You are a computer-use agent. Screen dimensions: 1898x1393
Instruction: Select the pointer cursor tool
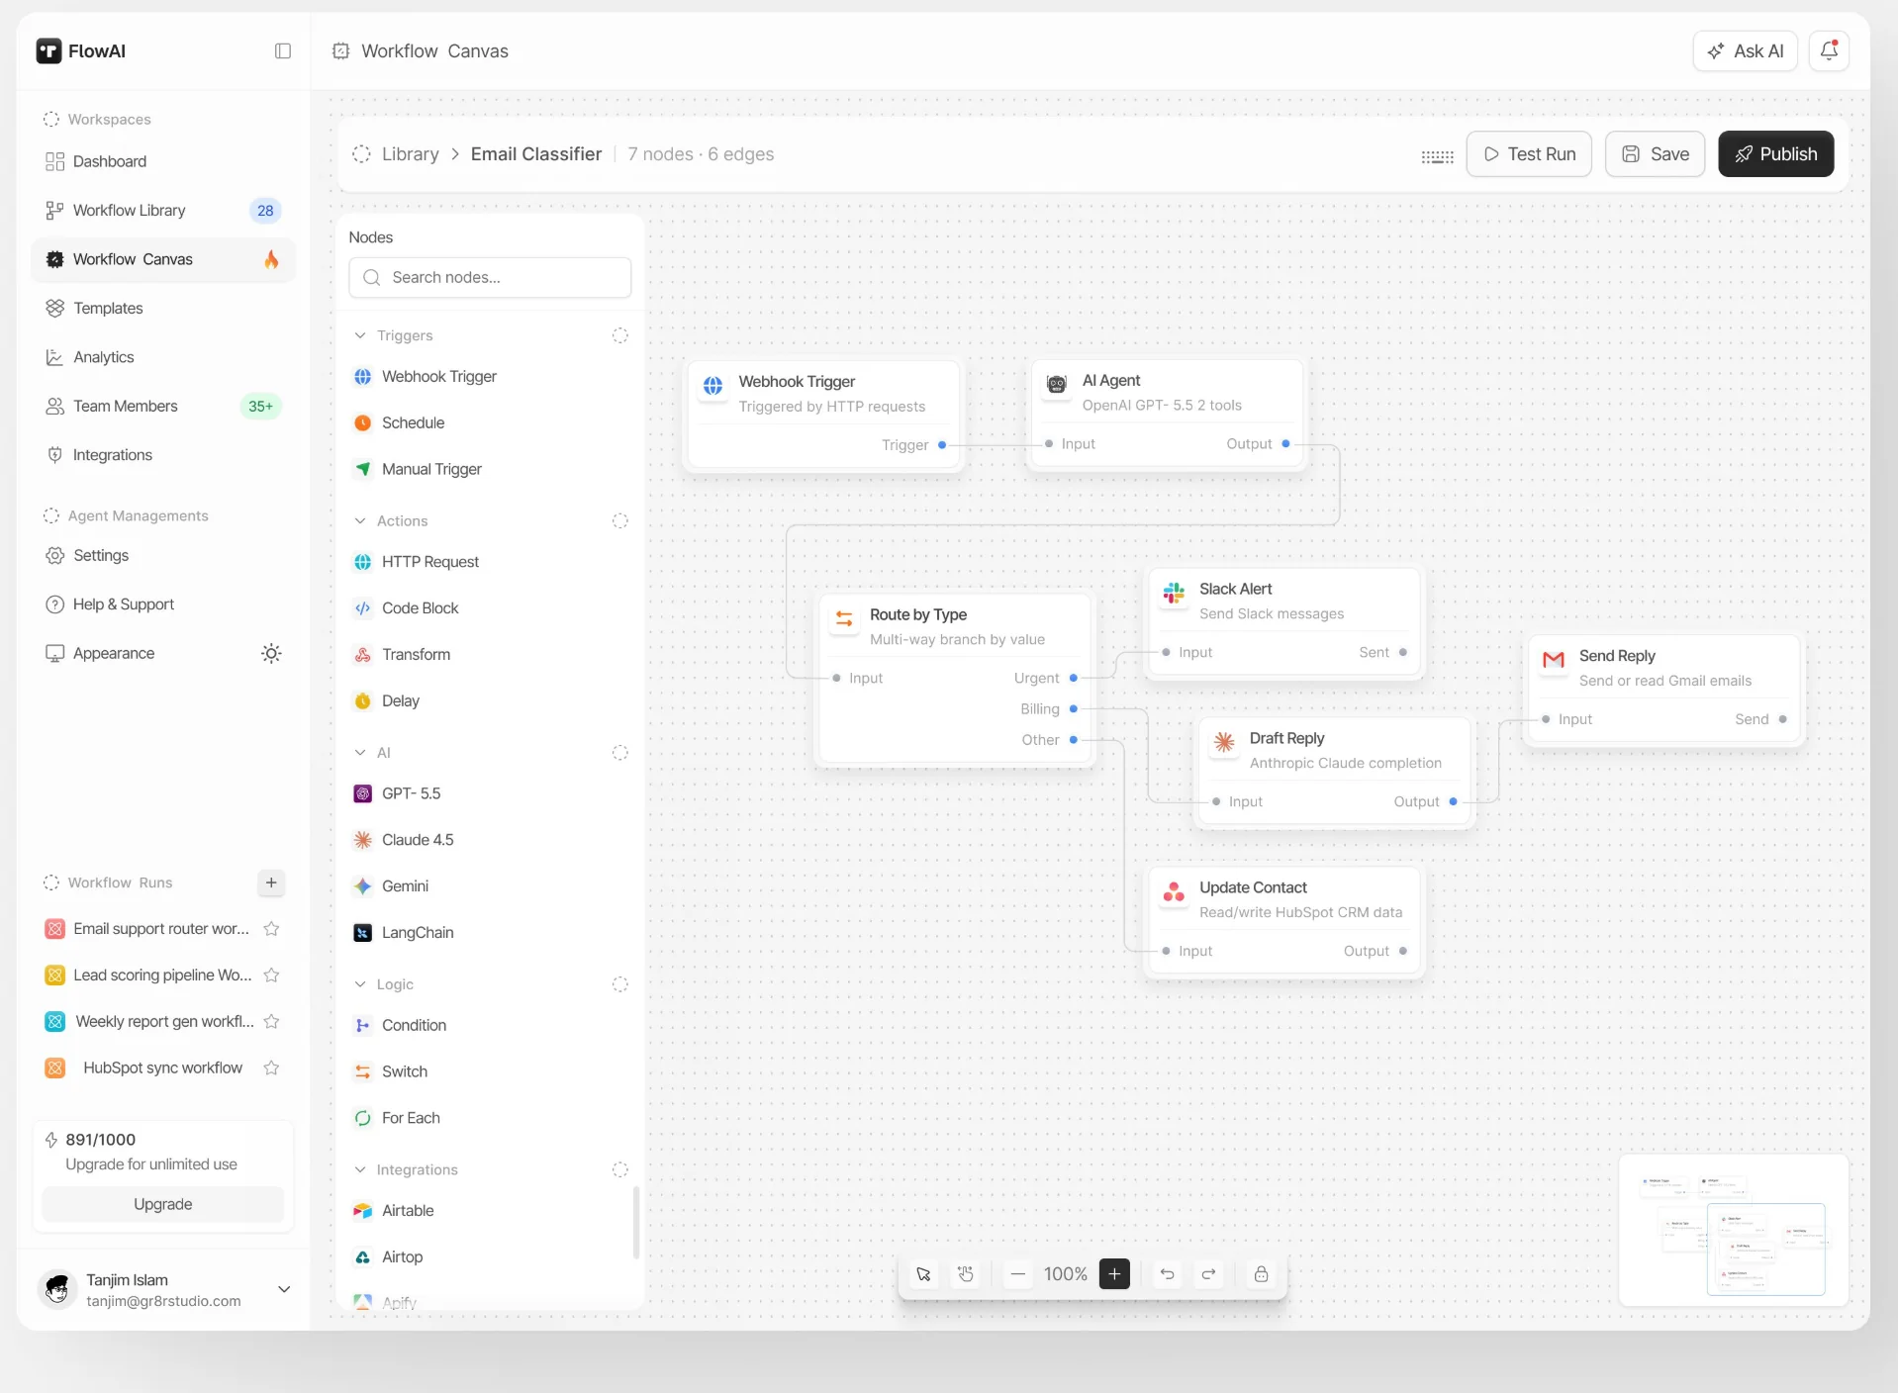[923, 1274]
